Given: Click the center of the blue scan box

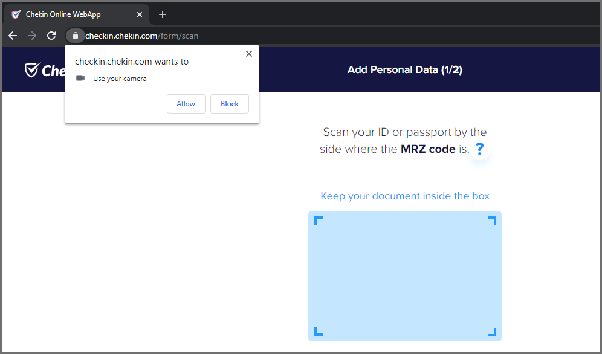Looking at the screenshot, I should coord(405,276).
